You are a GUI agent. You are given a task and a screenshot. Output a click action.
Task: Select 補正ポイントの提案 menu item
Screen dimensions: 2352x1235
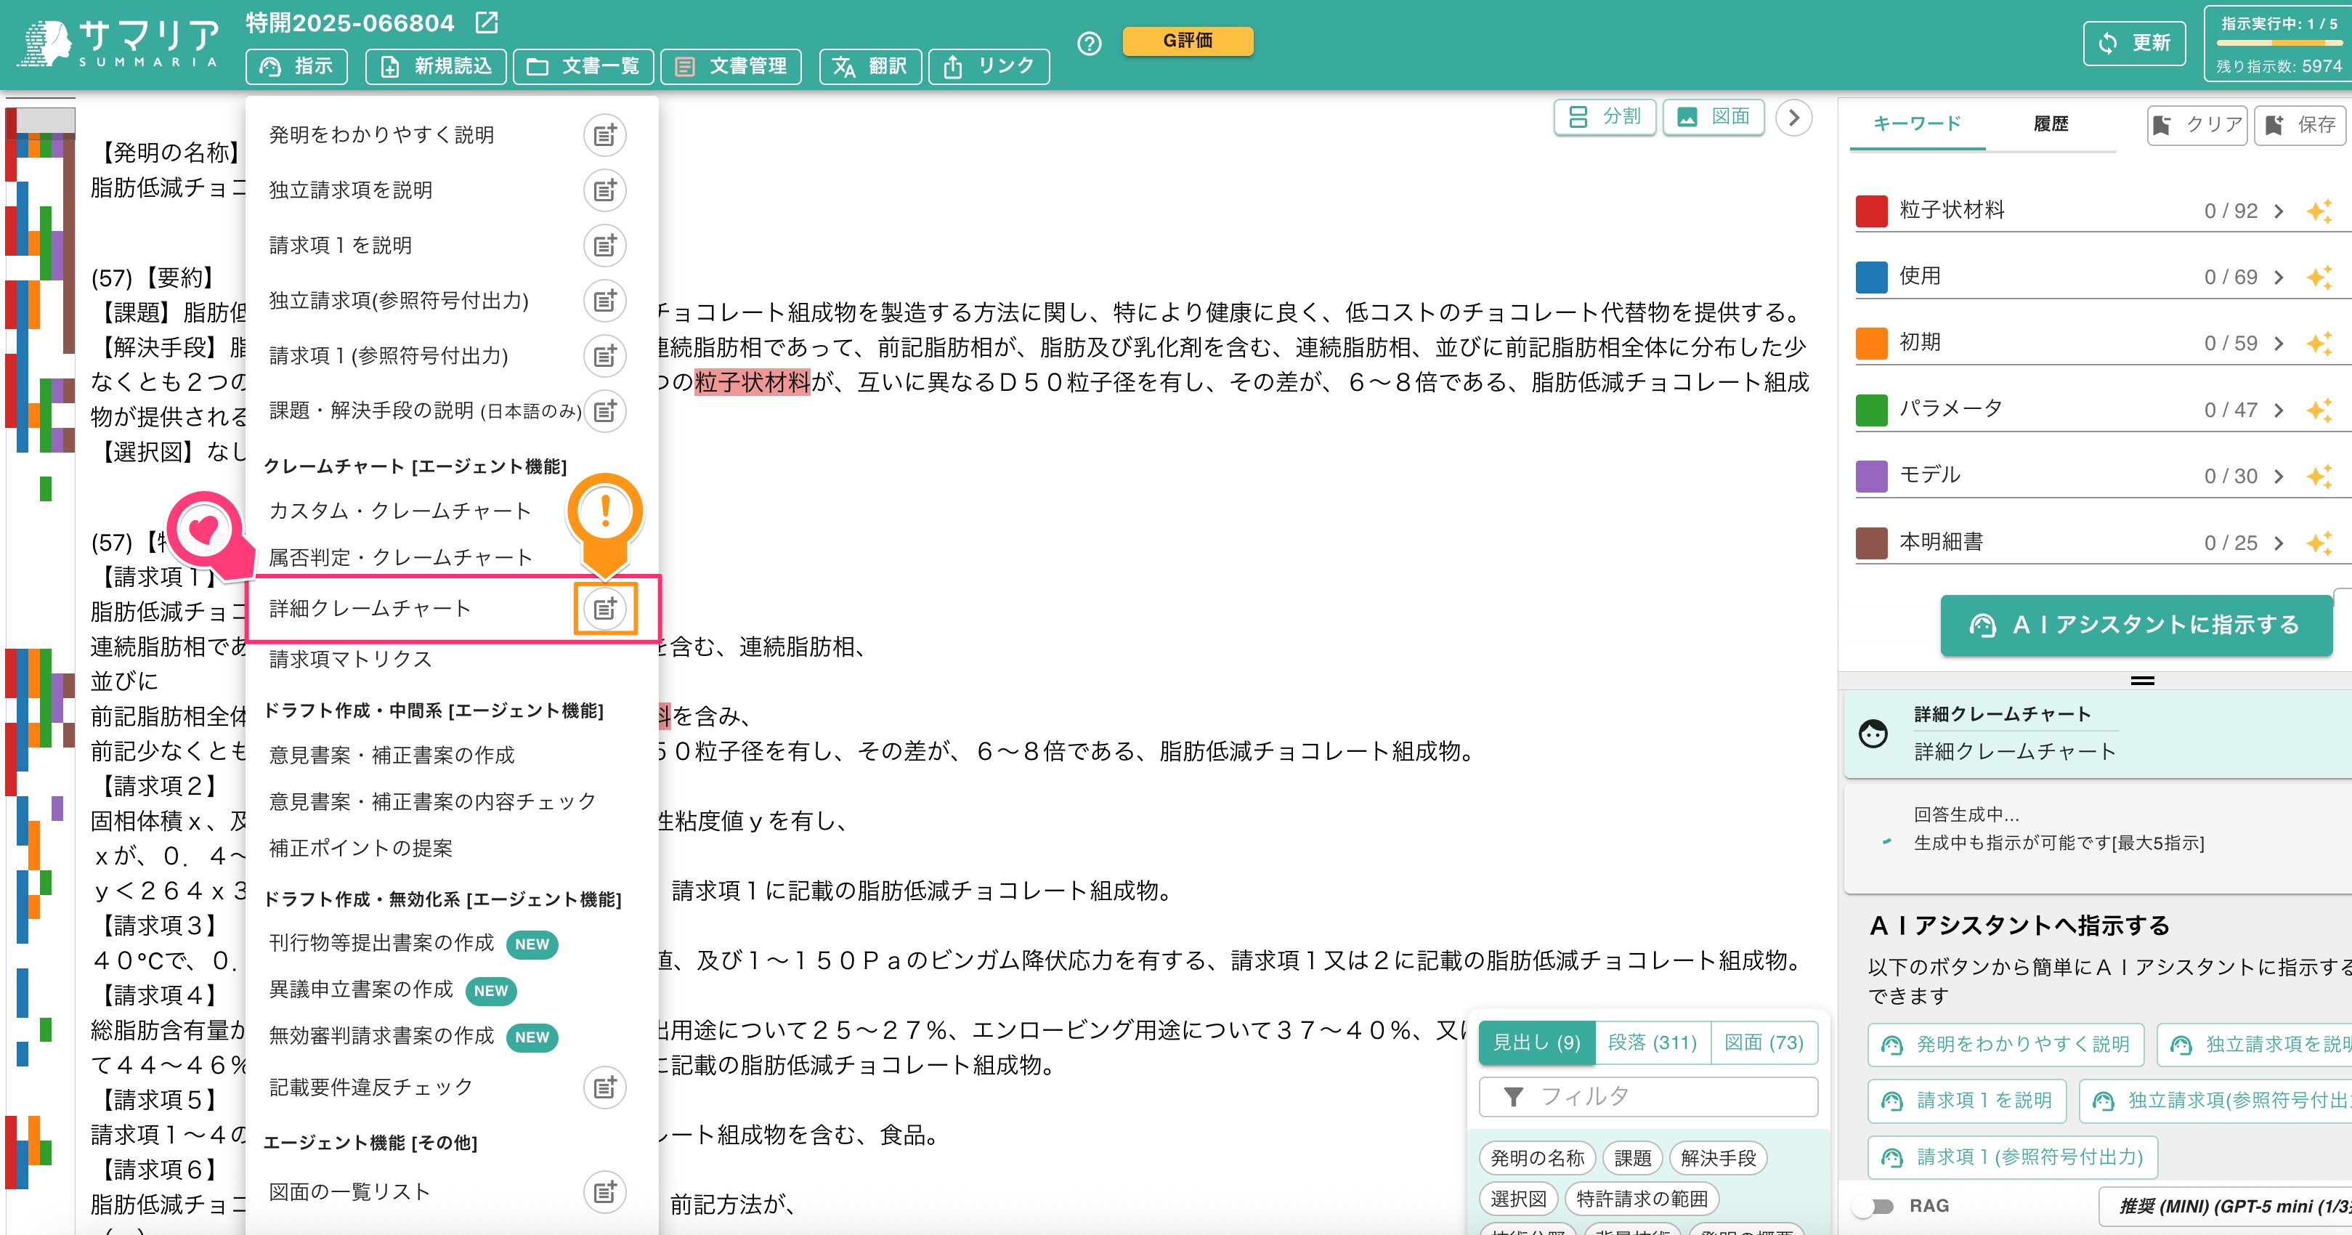361,848
